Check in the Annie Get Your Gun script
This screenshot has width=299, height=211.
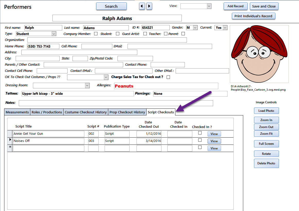tap(200, 133)
